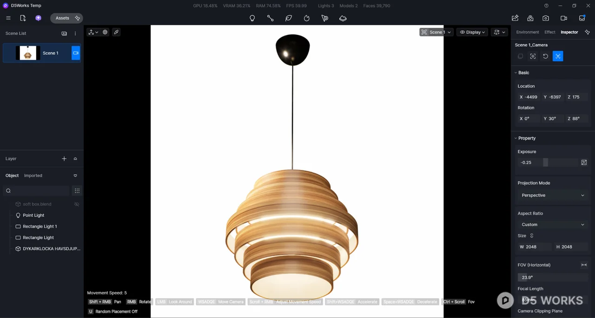Add a new layer with plus icon

[64, 159]
